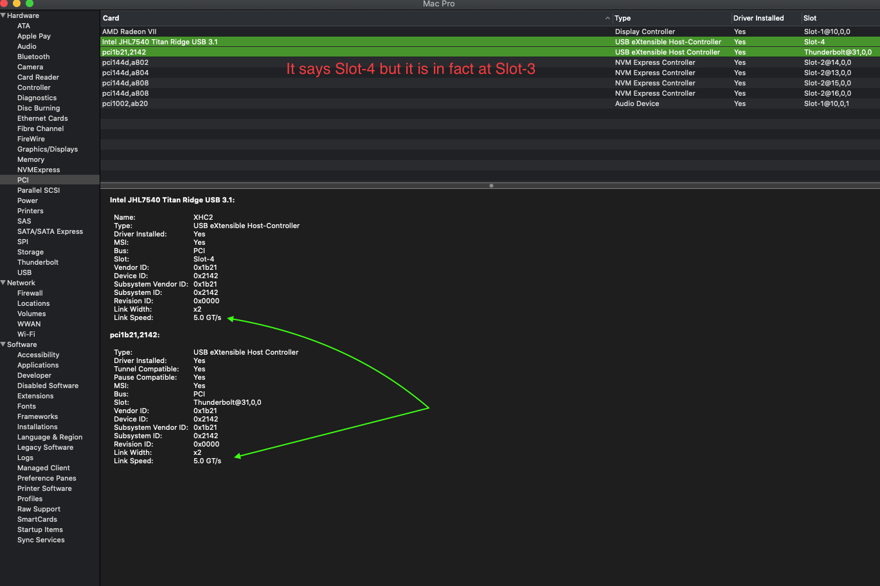Open Memory in the sidebar
880x586 pixels.
point(31,159)
